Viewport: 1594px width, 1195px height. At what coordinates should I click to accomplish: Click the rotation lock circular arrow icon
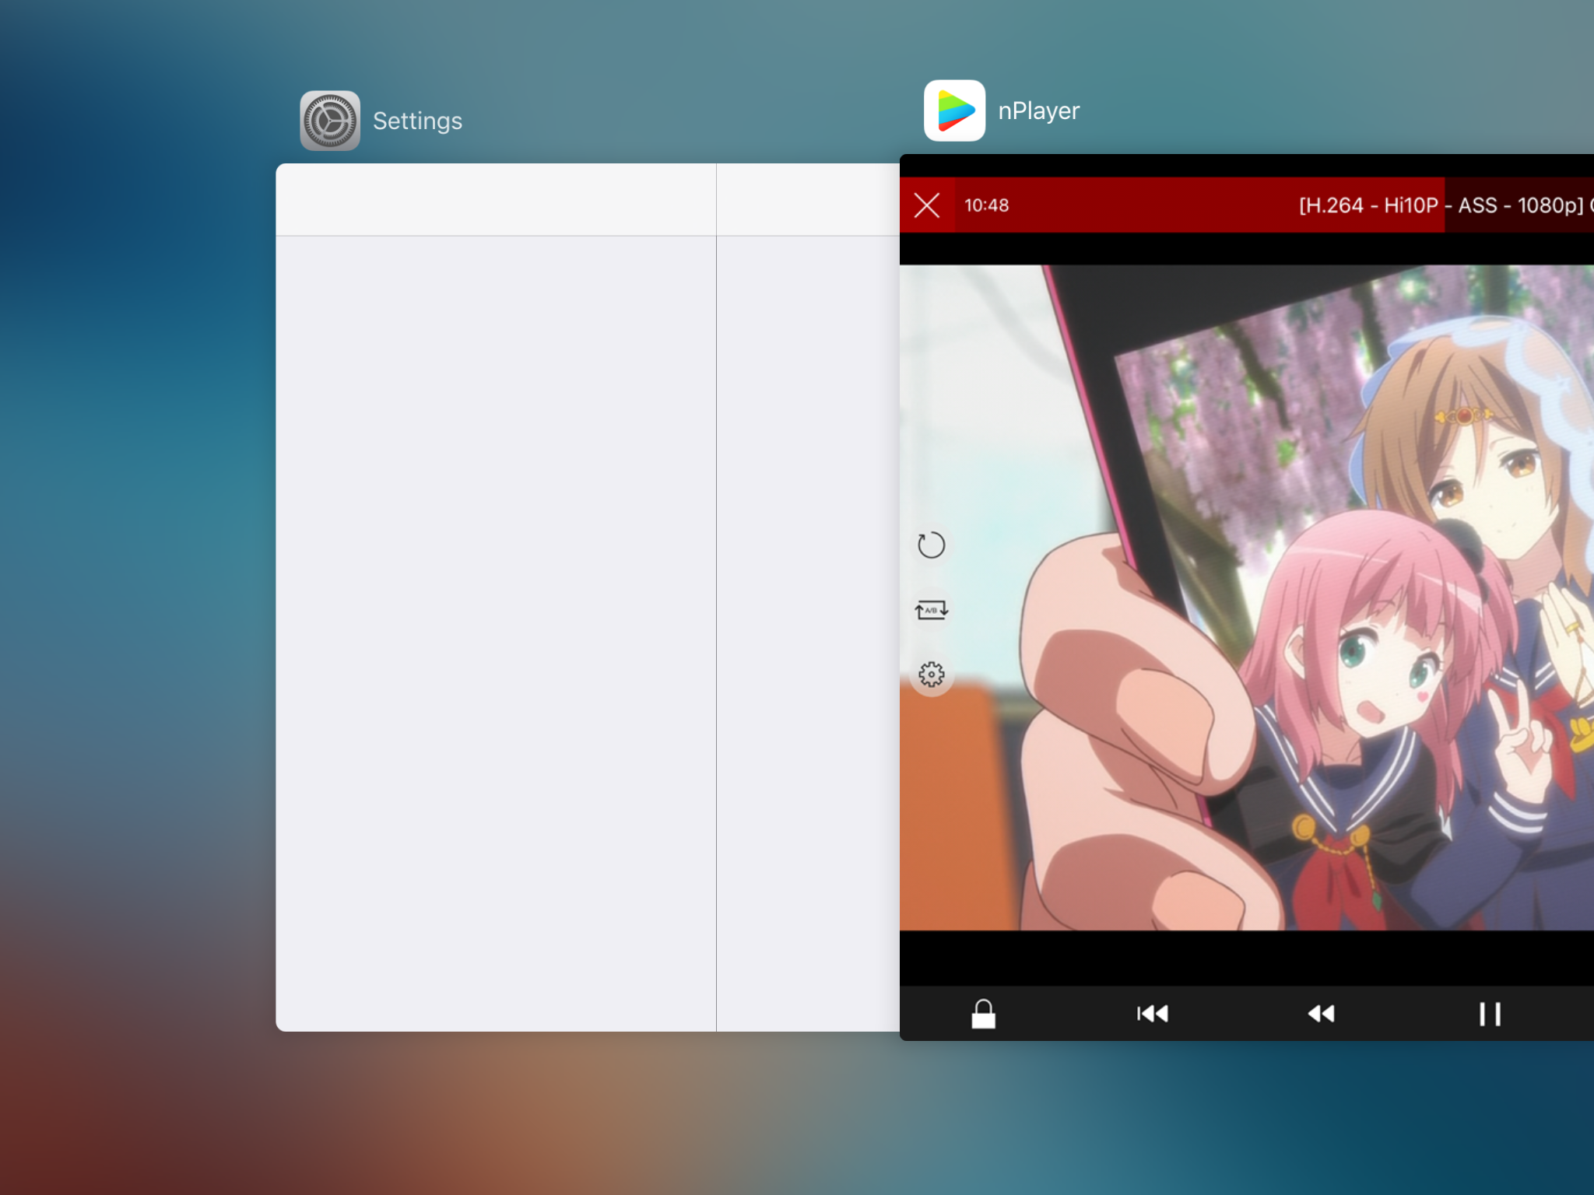pyautogui.click(x=931, y=545)
